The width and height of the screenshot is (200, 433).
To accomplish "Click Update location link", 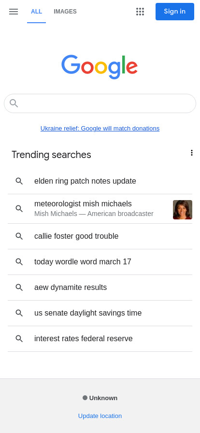I will point(100,416).
